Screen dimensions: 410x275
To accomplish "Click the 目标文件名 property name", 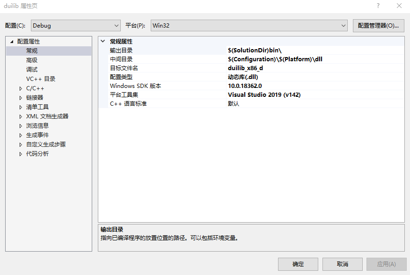I will tap(124, 68).
